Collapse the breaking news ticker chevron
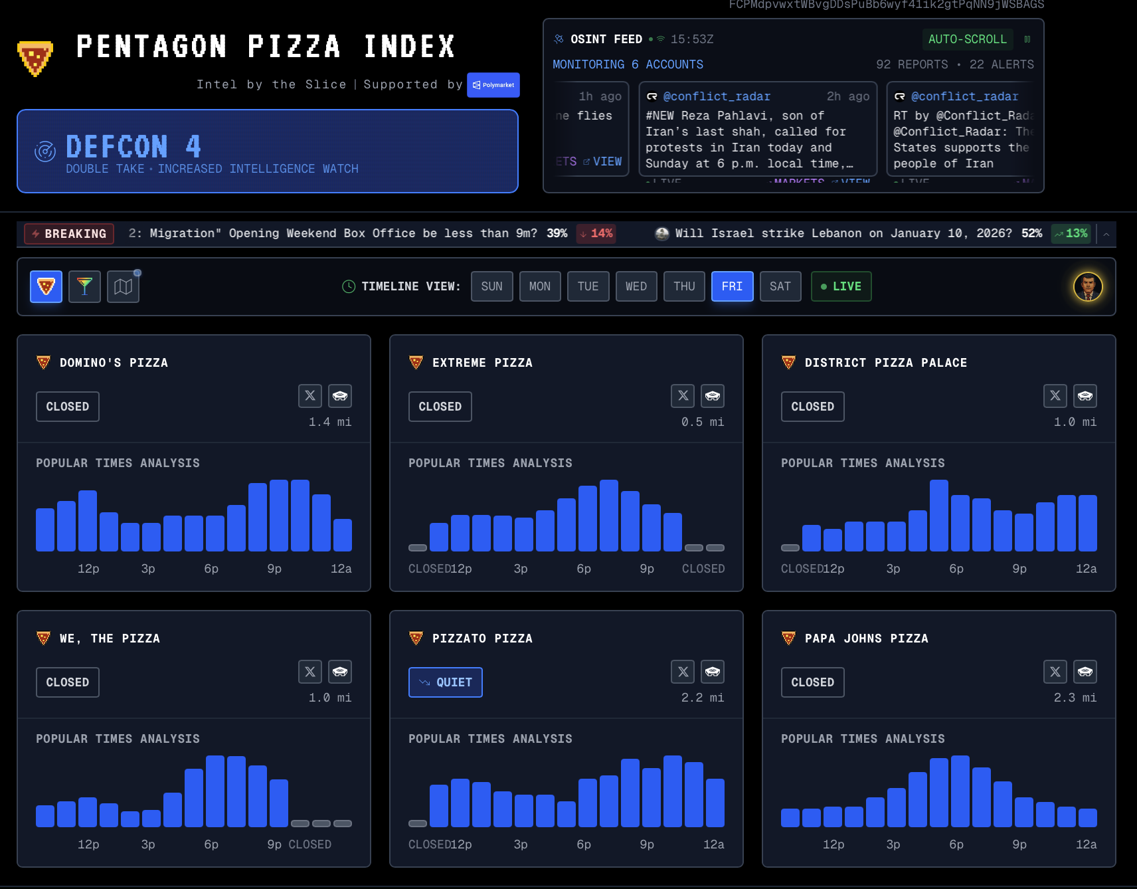 pyautogui.click(x=1106, y=234)
